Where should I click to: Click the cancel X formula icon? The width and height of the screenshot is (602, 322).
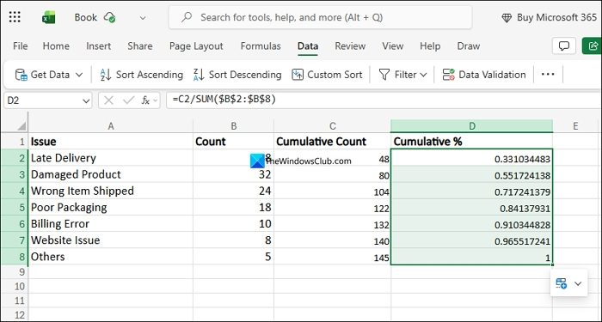pos(108,100)
